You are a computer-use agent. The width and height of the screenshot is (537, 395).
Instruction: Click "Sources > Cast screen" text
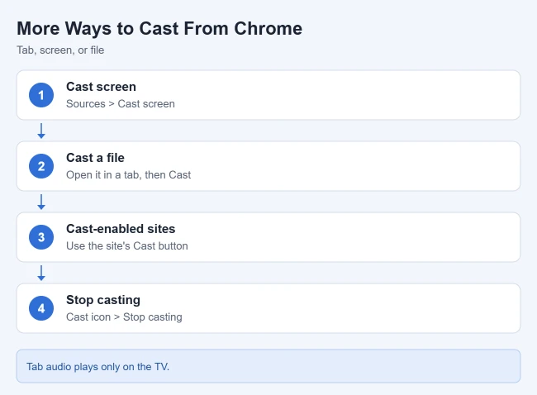tap(121, 104)
